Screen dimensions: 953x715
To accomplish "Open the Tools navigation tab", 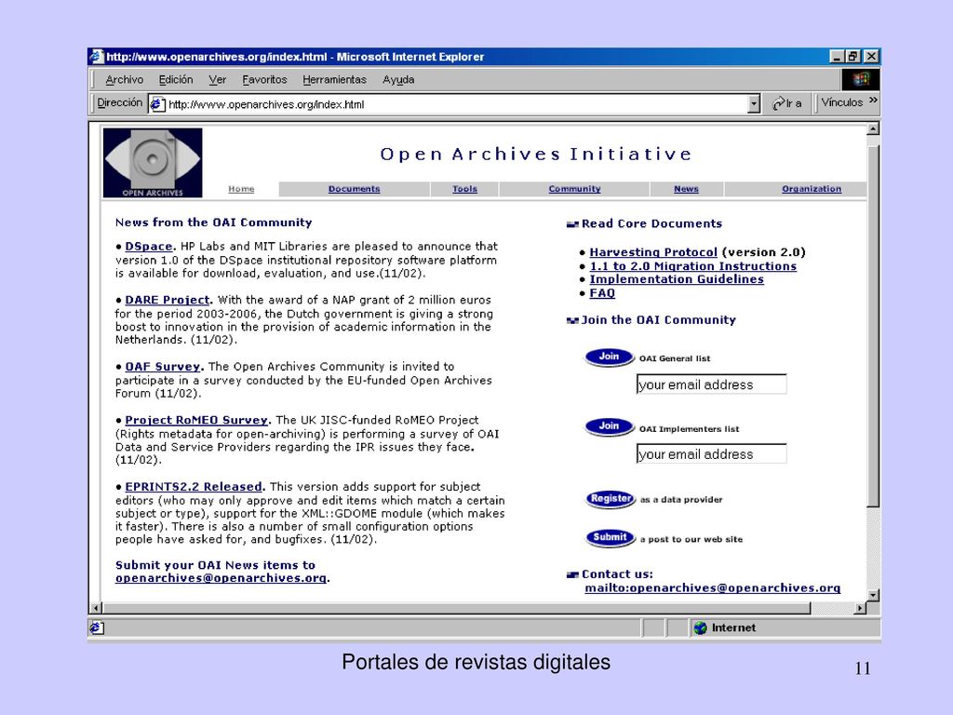I will (x=464, y=189).
